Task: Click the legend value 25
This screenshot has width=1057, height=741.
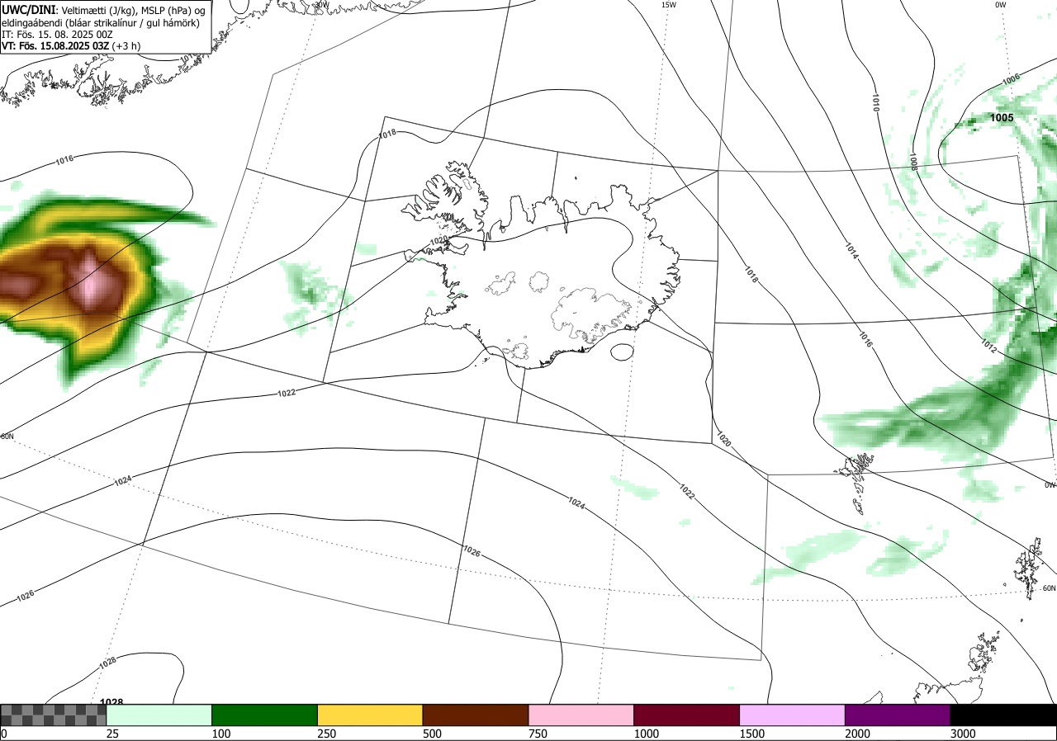Action: point(112,734)
